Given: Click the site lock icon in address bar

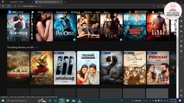Looking at the screenshot, I should tap(15, 6).
